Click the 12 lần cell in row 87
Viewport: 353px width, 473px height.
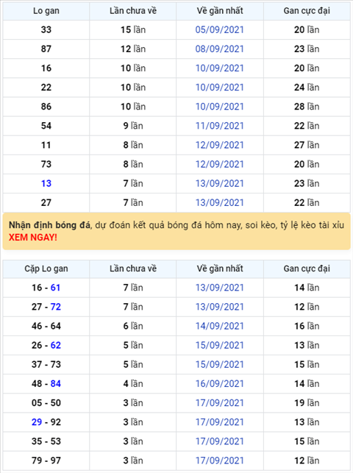pos(133,49)
